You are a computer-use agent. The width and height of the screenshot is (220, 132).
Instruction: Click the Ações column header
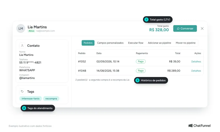[x=198, y=53]
